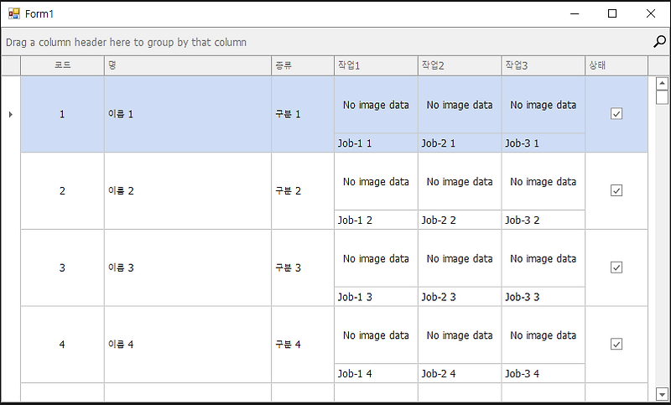
Task: Select the cell 이름 2
Action: click(188, 190)
